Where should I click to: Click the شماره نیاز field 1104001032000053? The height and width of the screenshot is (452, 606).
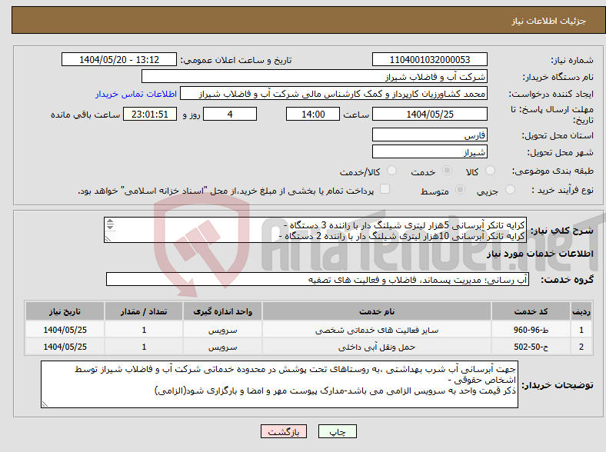(x=429, y=59)
